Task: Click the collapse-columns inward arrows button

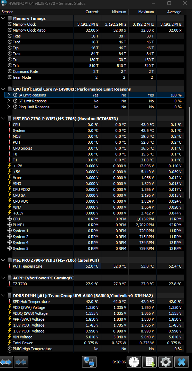Action: 21,362
